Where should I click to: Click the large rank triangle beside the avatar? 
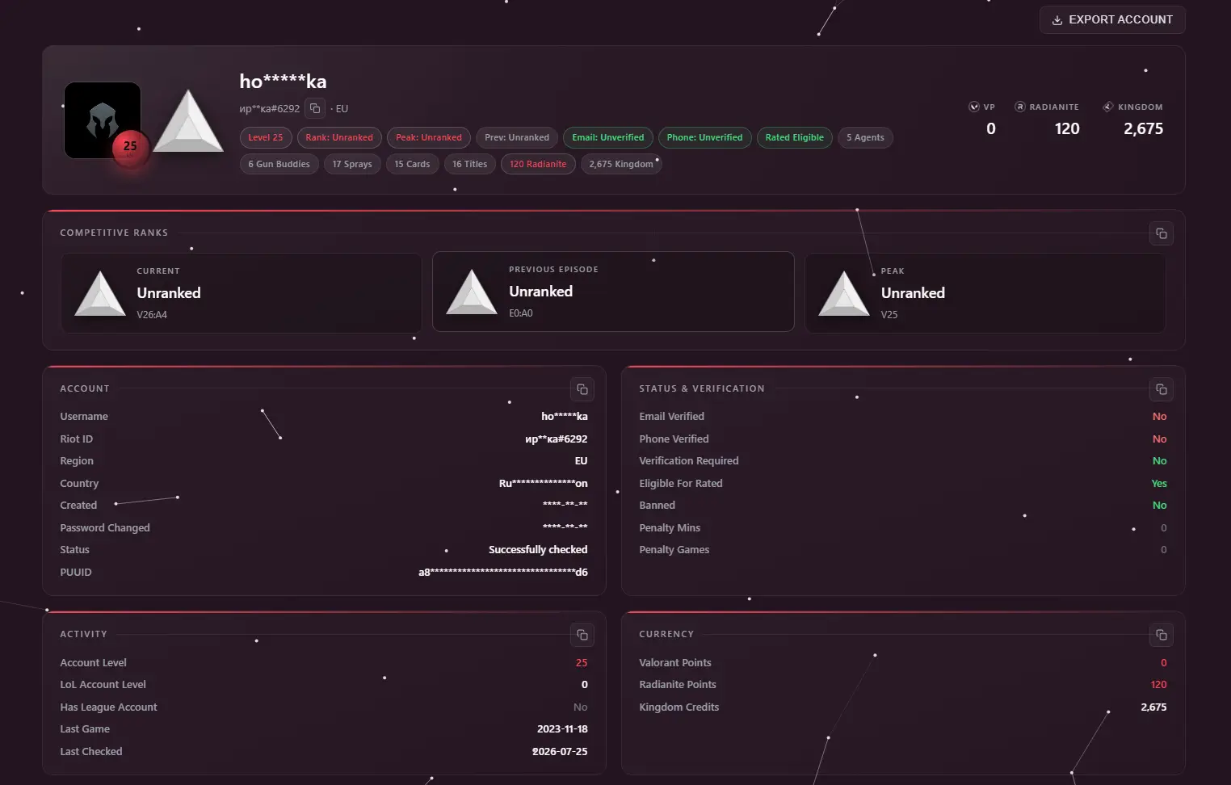click(188, 121)
